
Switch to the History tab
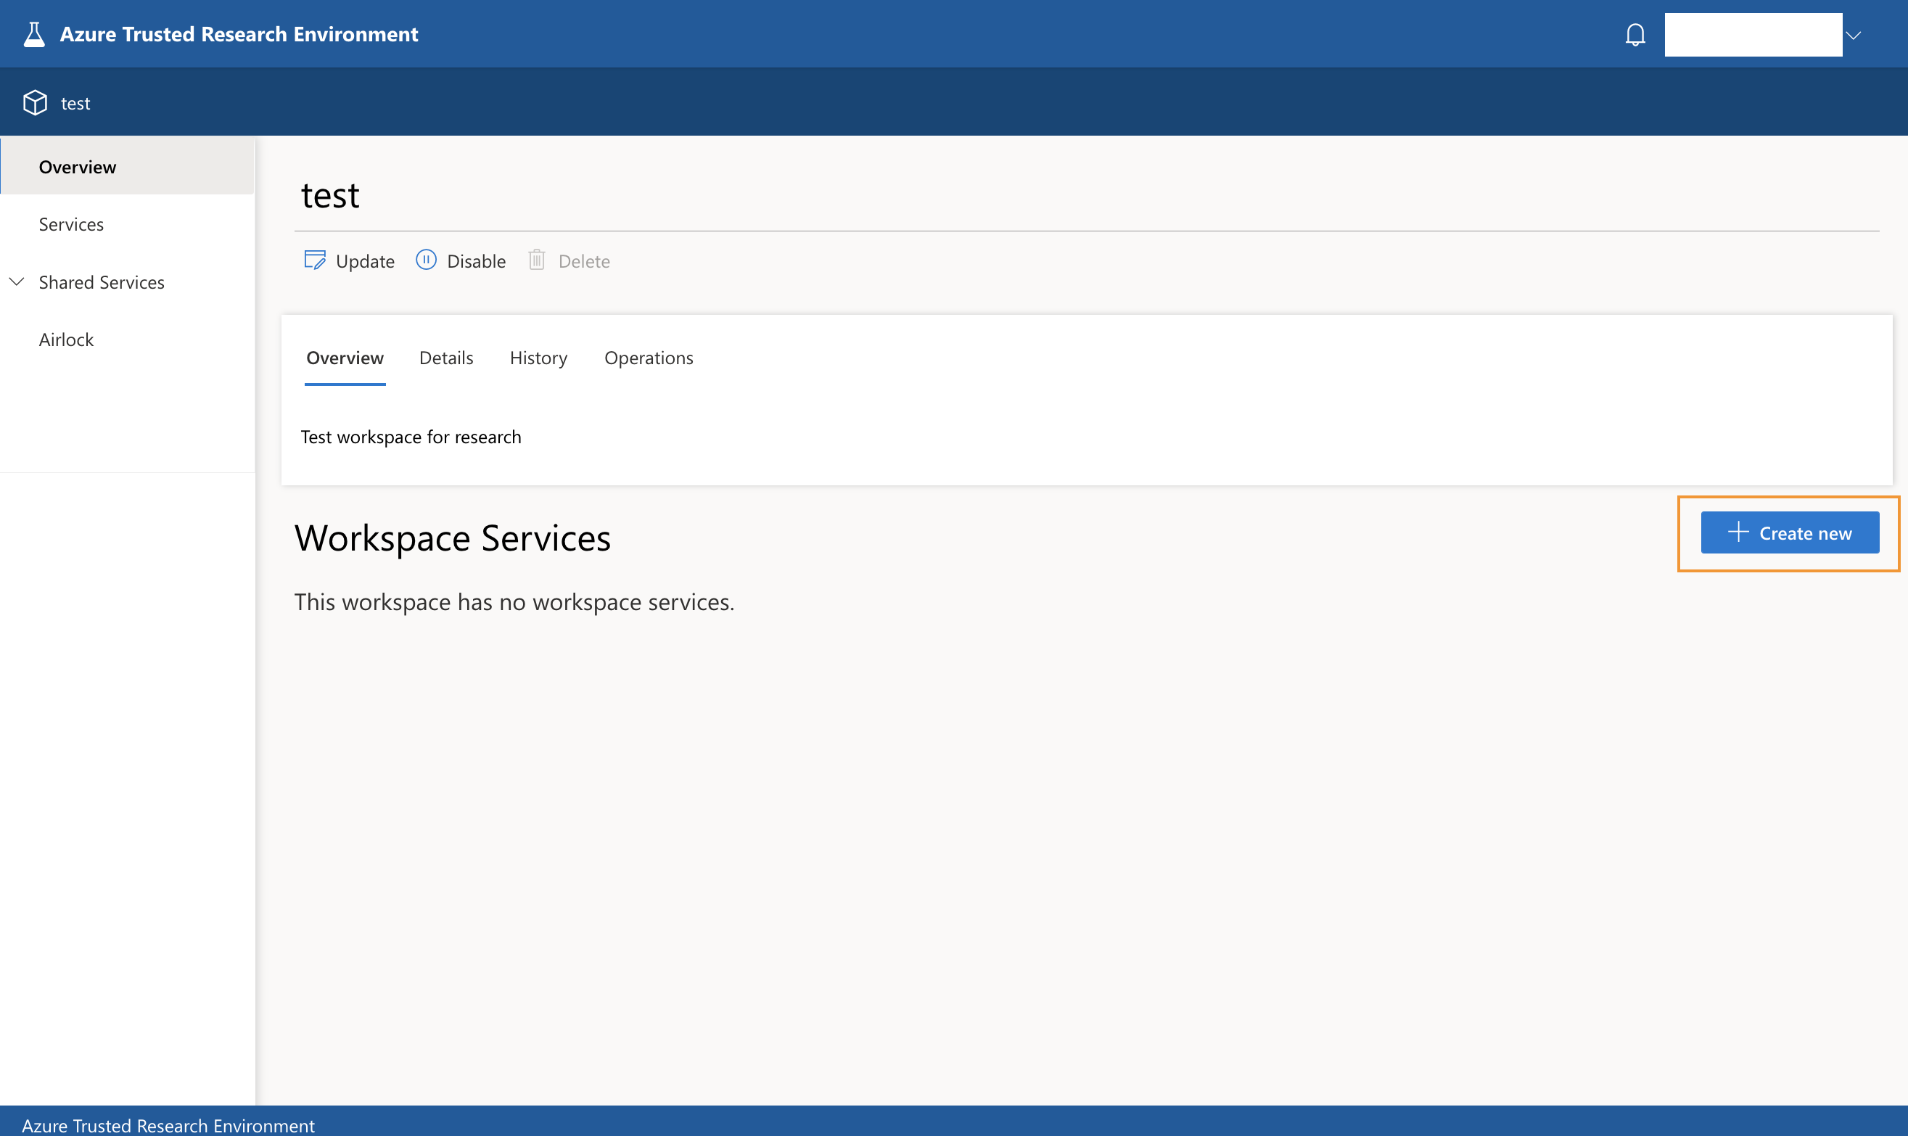(x=538, y=358)
